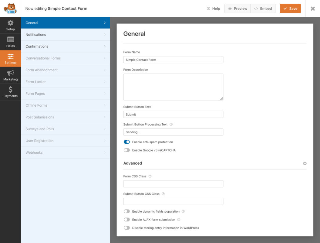The image size is (320, 243).
Task: Open the Form CSS Class tooltip icon
Action: click(150, 176)
